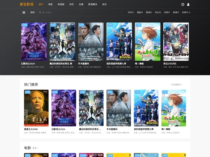Open the 动作片 genre link
The image size is (210, 157).
(131, 13)
